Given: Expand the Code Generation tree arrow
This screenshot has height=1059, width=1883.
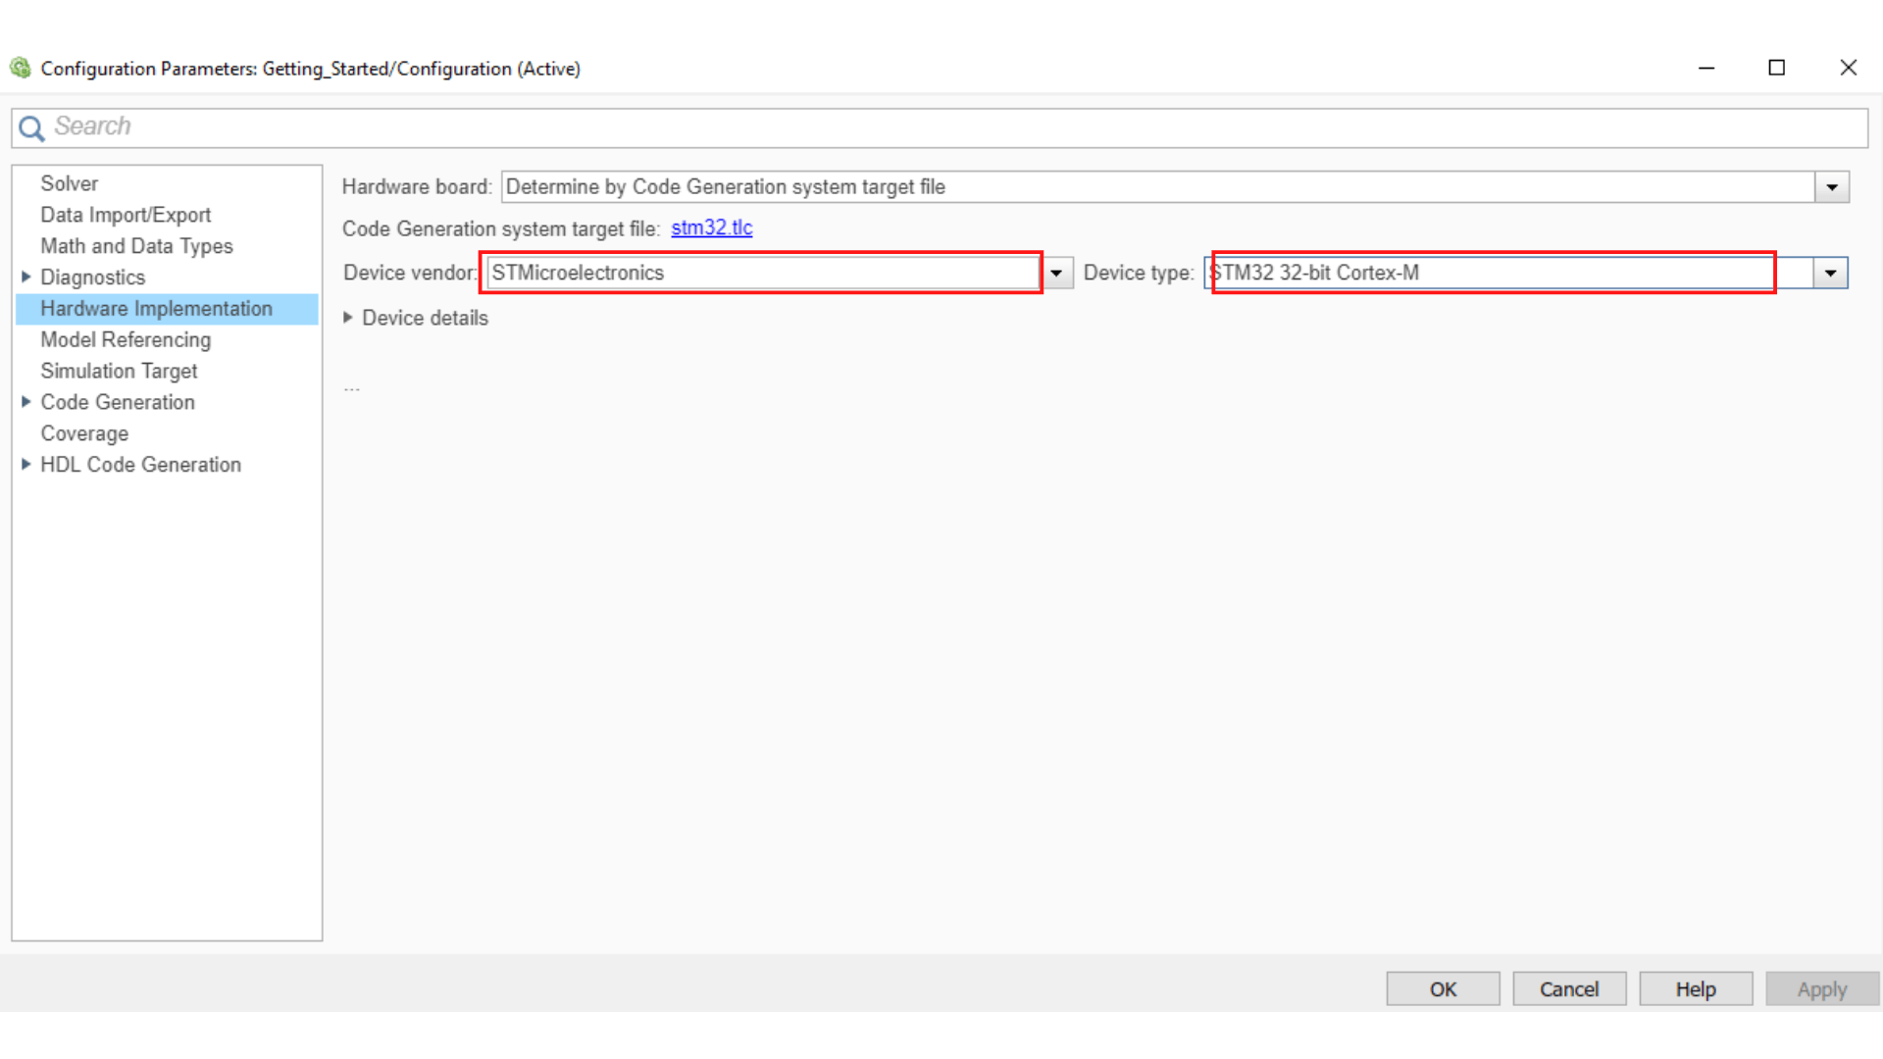Looking at the screenshot, I should coord(26,401).
